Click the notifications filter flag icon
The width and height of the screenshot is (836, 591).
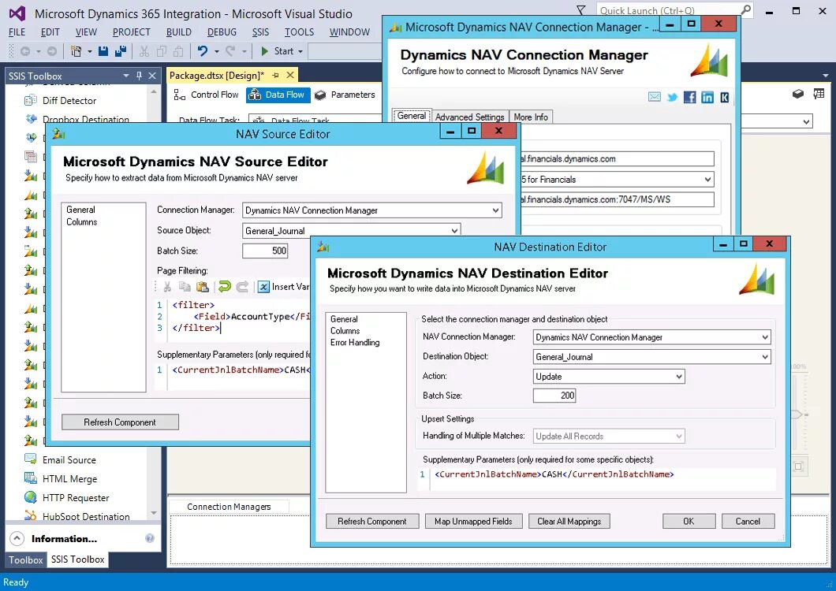click(x=581, y=9)
